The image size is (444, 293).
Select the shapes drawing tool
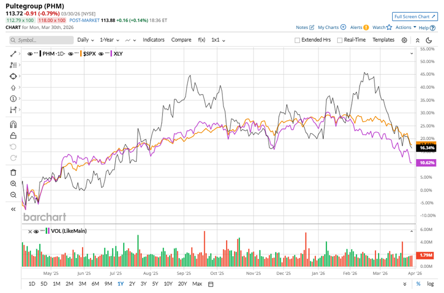click(x=13, y=76)
